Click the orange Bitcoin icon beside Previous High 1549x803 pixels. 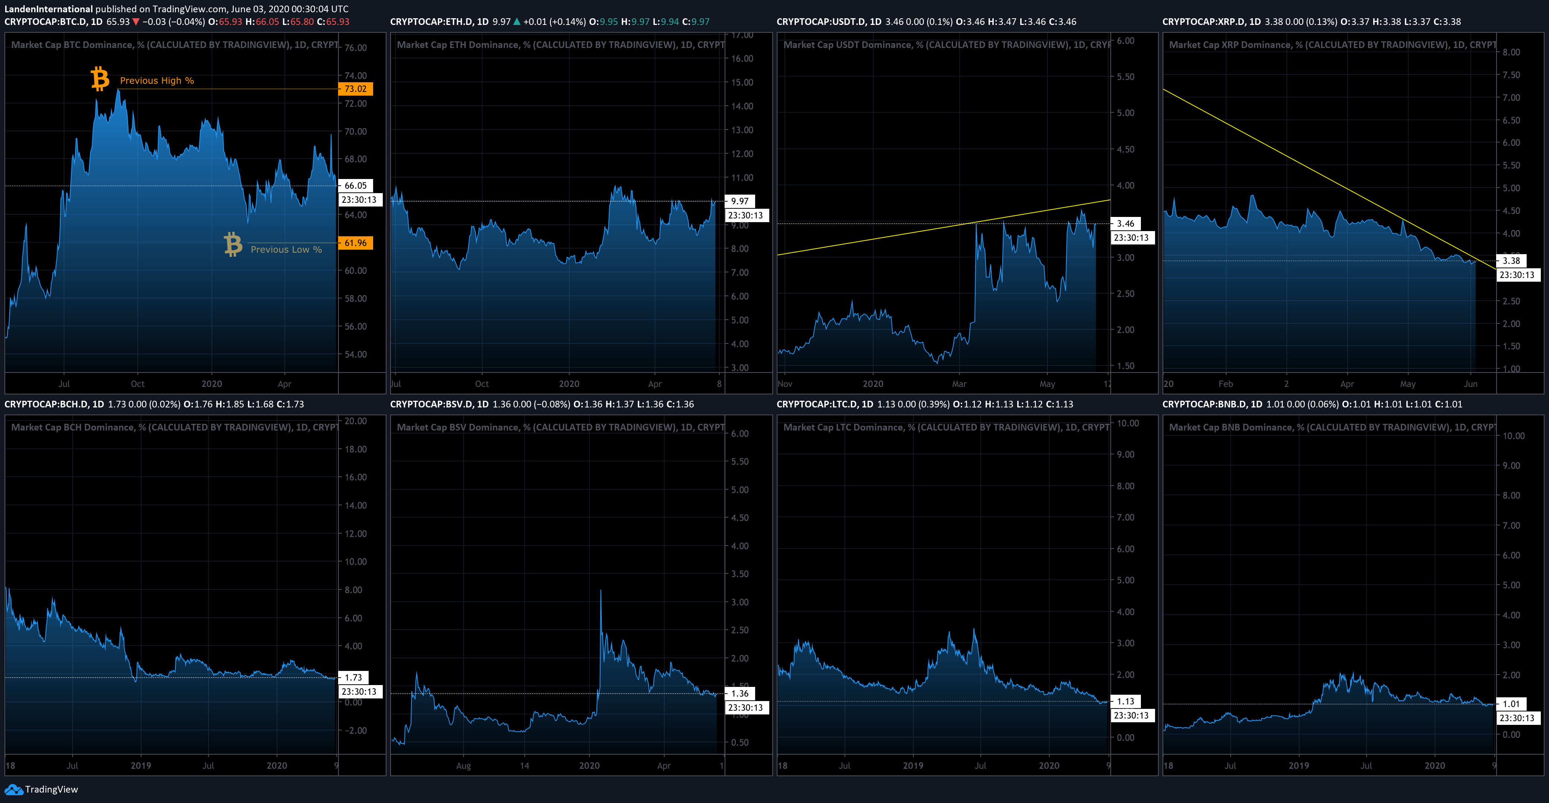[100, 79]
